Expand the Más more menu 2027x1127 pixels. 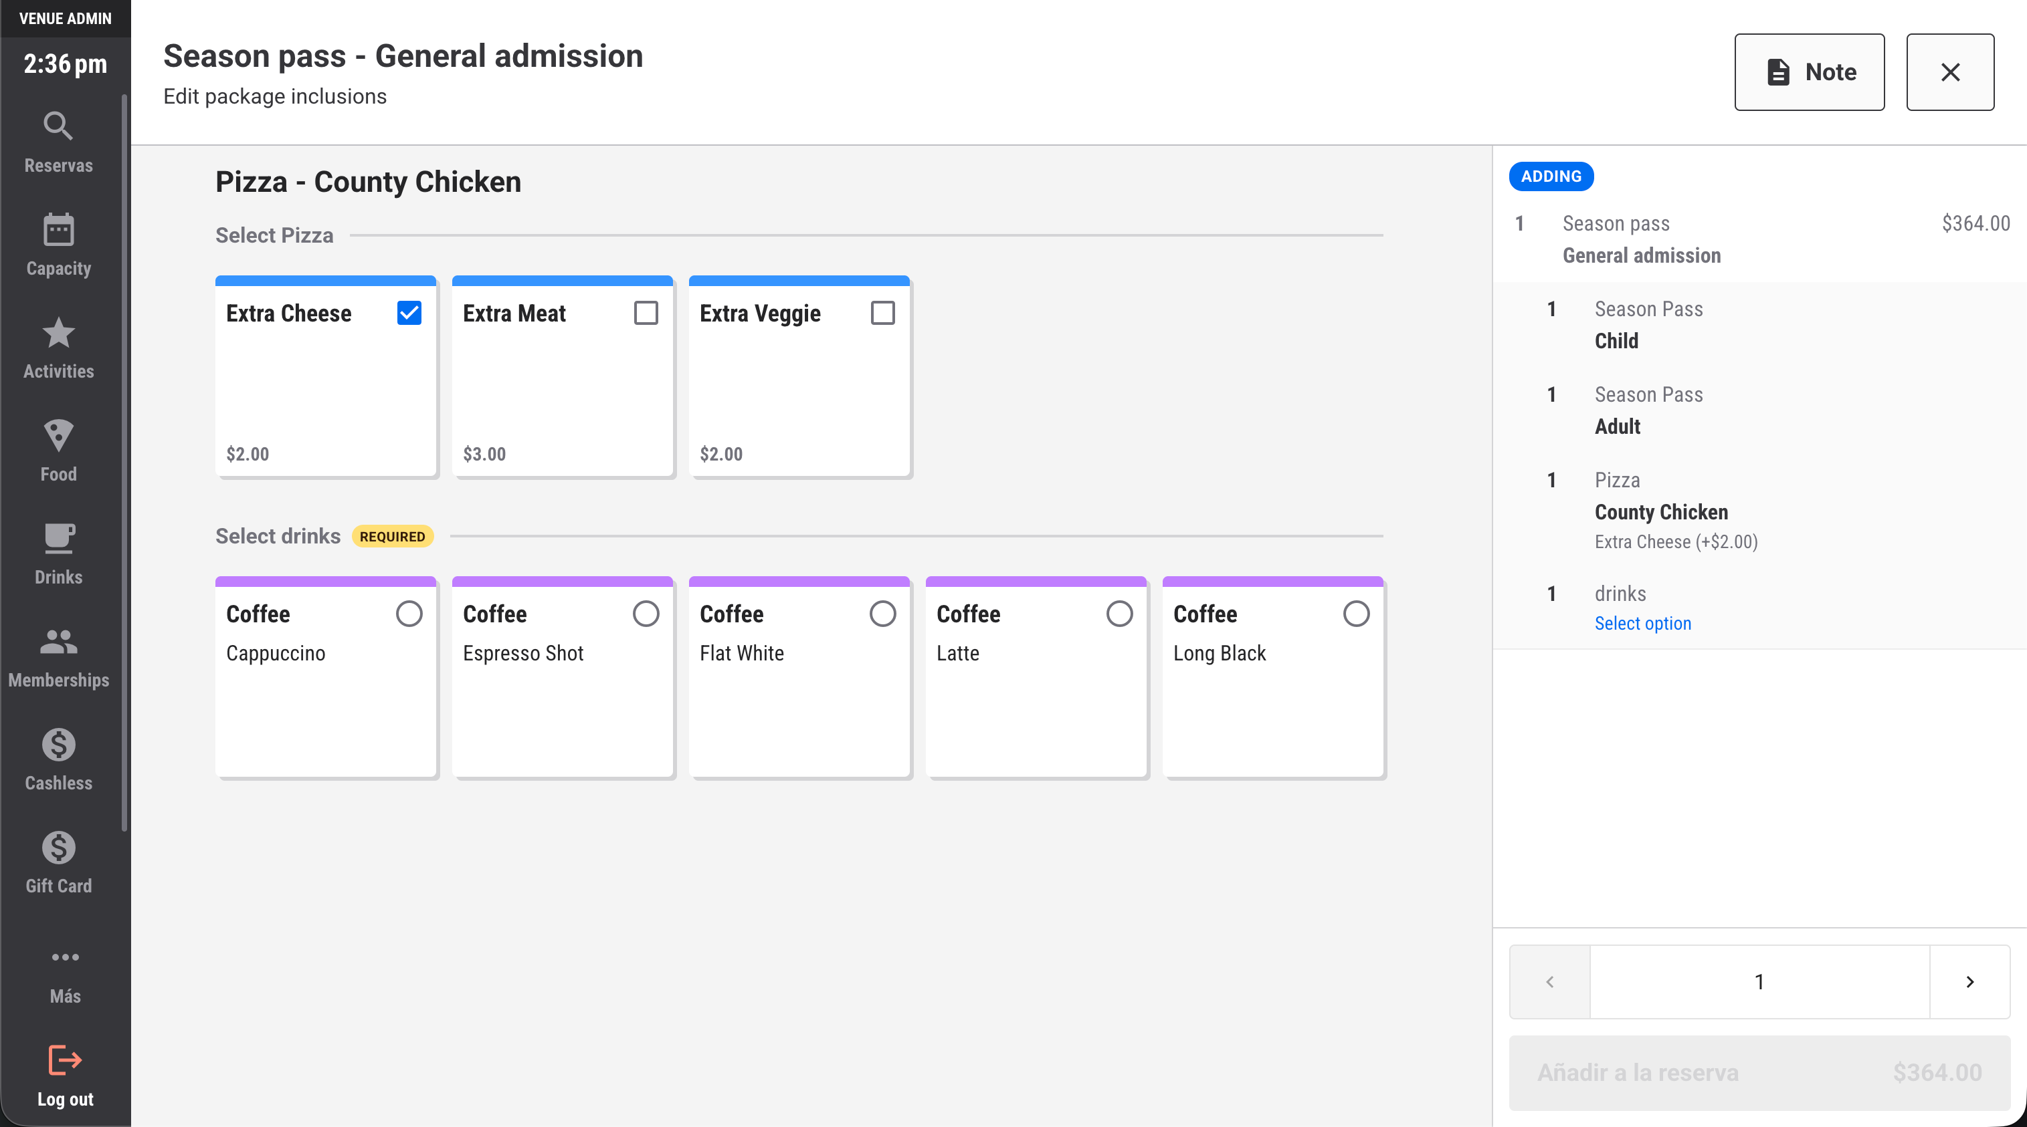click(x=66, y=958)
